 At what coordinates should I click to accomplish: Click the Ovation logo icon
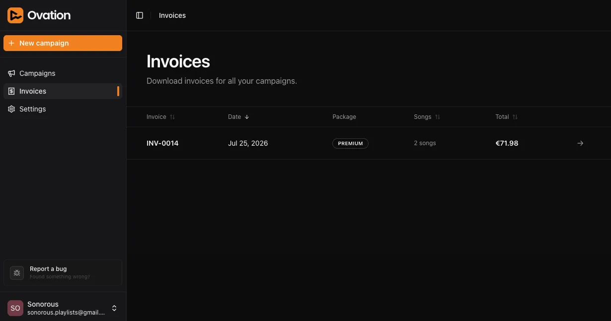pos(15,15)
